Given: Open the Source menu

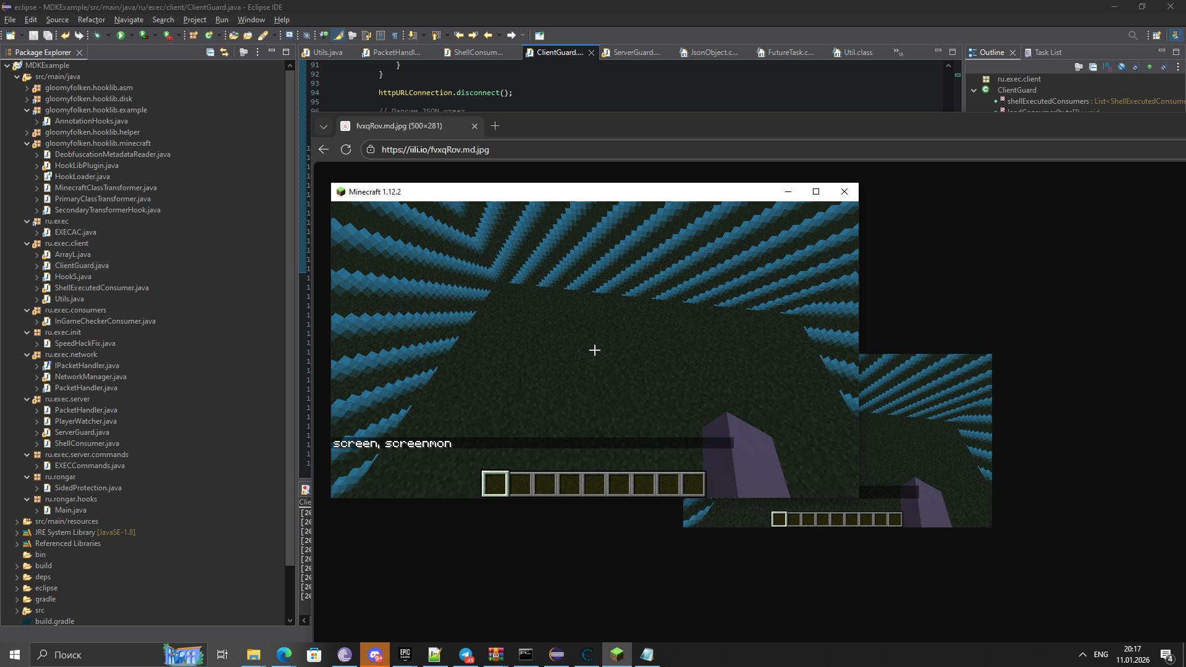Looking at the screenshot, I should (57, 20).
